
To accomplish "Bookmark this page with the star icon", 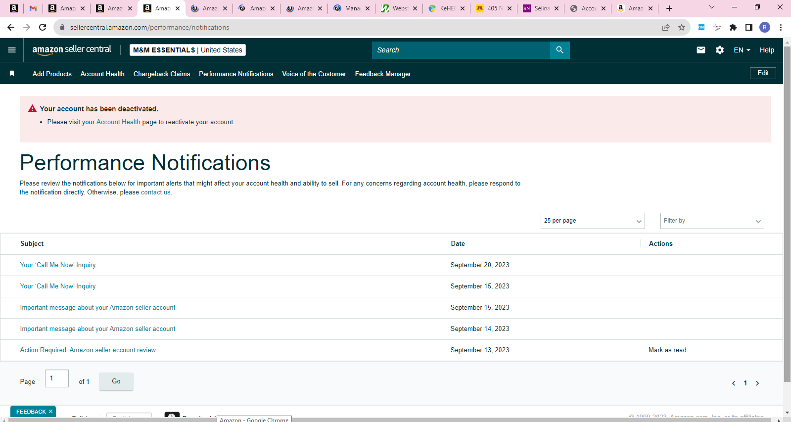I will point(682,27).
